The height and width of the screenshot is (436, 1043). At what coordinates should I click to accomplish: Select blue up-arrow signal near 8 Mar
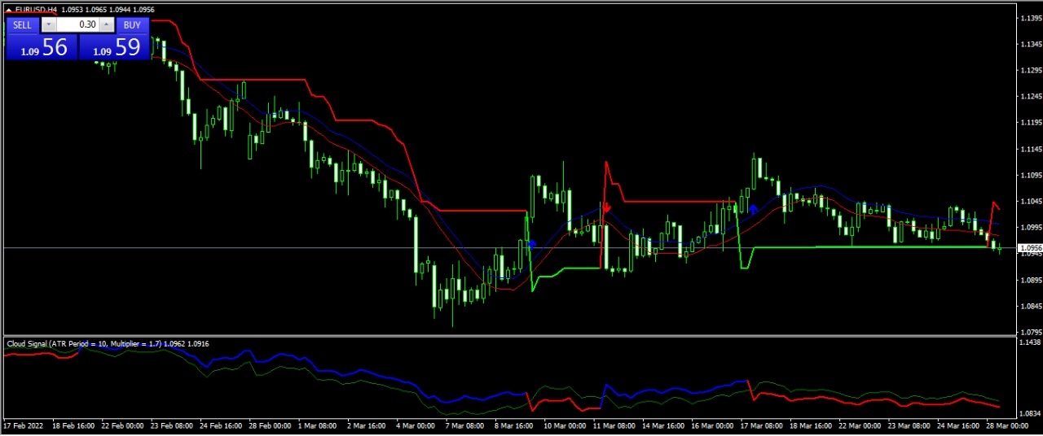[531, 244]
